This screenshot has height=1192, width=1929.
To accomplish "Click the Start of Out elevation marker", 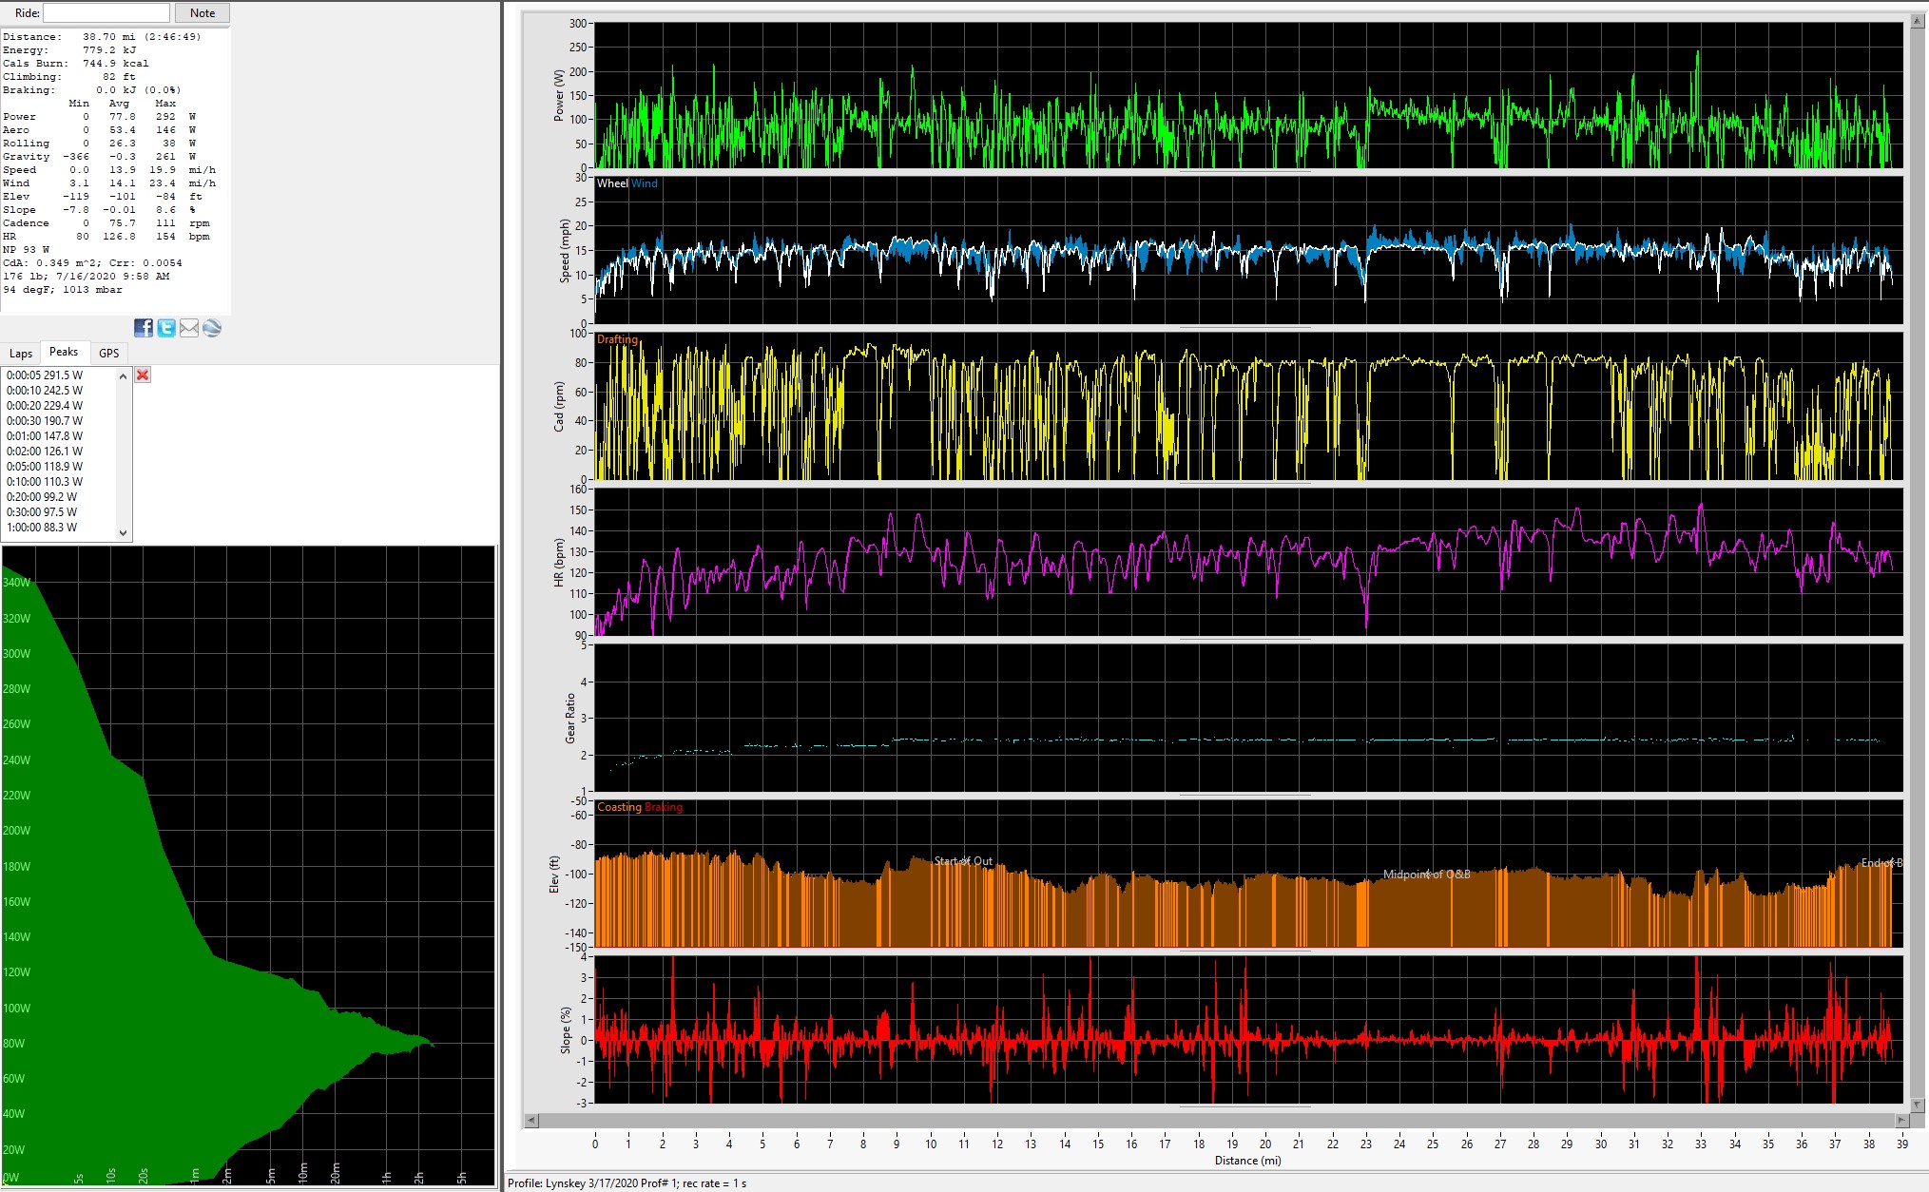I will 963,861.
